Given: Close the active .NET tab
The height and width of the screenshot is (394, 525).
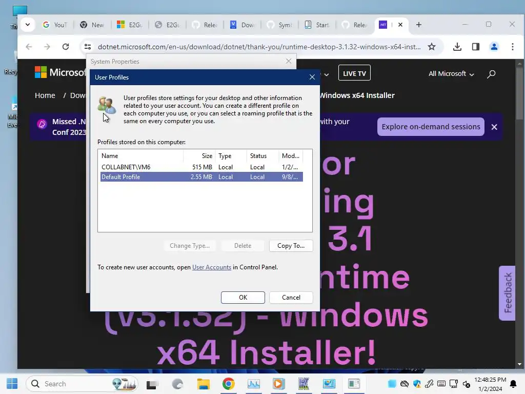Looking at the screenshot, I should 400,25.
